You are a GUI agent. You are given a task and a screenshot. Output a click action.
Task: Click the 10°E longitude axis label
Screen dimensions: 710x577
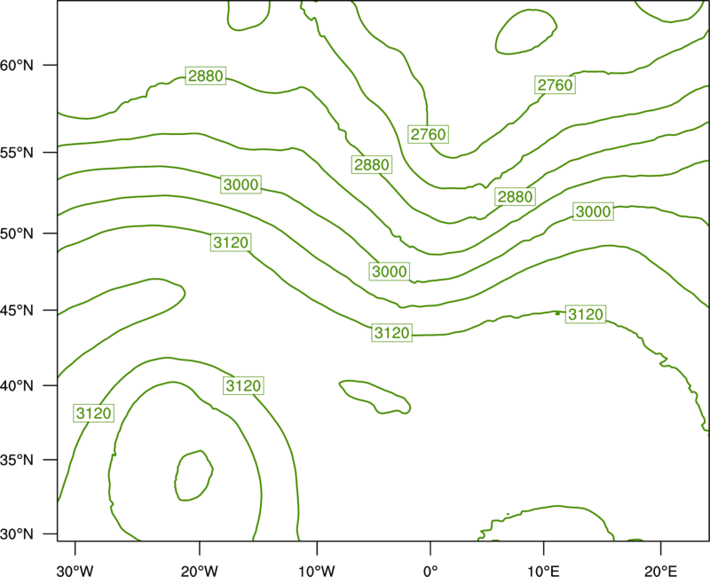[543, 571]
